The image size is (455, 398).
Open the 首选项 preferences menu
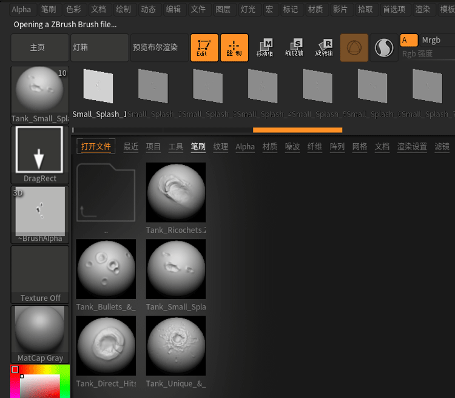click(394, 10)
